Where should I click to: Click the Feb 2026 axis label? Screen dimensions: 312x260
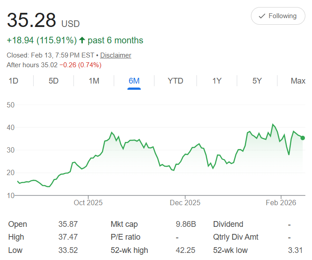[281, 203]
